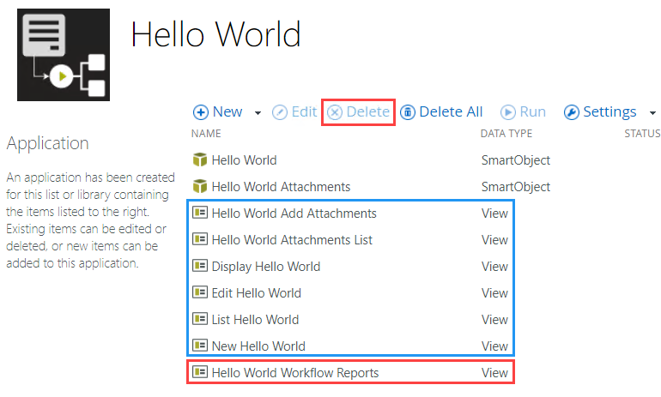Expand the New dropdown arrow
Image resolution: width=661 pixels, height=397 pixels.
point(258,113)
